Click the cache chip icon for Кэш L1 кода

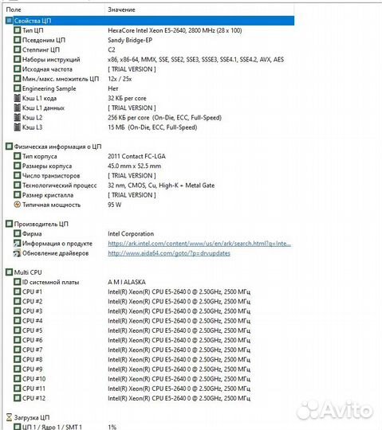[x=18, y=98]
